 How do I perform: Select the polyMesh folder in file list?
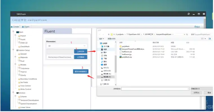pos(124,46)
